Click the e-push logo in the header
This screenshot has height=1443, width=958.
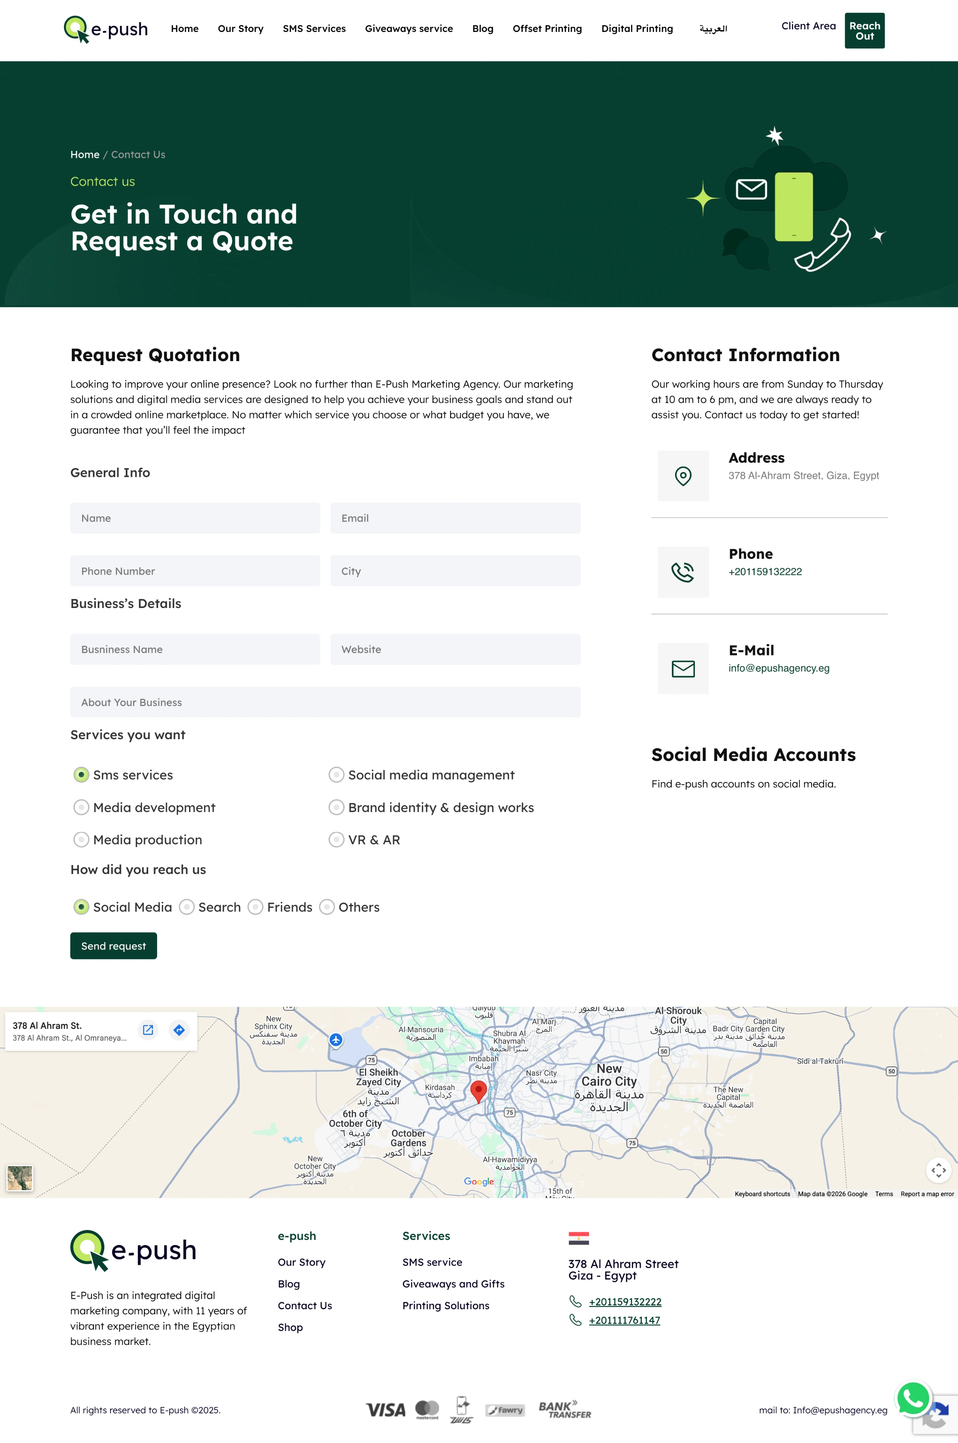tap(106, 29)
